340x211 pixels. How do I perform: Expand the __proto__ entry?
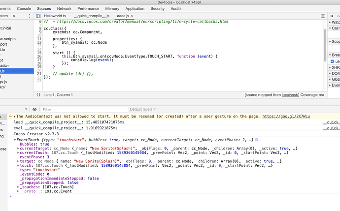(x=18, y=191)
